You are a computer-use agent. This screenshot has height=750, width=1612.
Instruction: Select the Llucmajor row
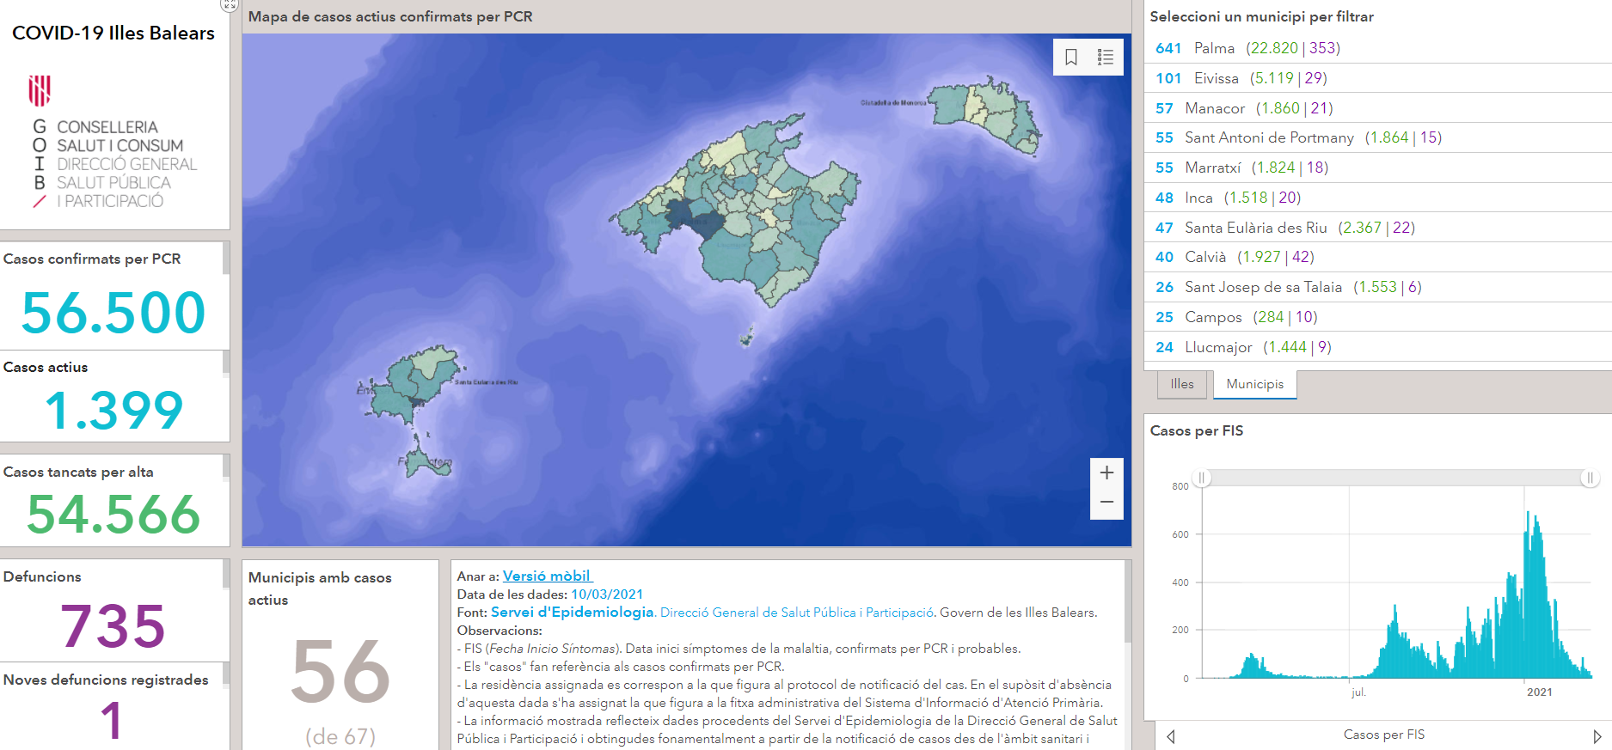tap(1378, 347)
